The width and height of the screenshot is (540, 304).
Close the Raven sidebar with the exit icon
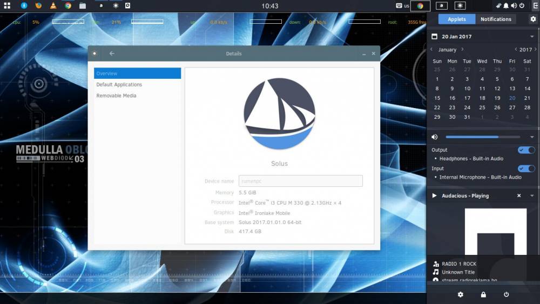click(x=536, y=5)
